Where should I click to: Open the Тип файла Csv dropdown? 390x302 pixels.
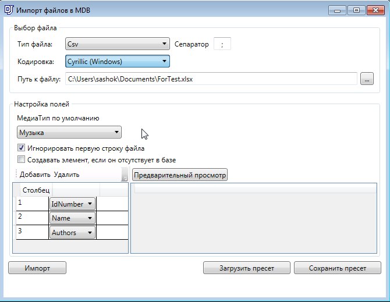(118, 44)
